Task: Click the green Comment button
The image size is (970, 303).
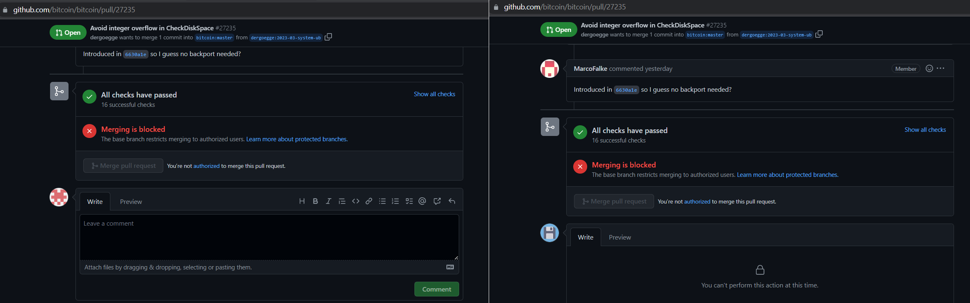Action: (437, 289)
